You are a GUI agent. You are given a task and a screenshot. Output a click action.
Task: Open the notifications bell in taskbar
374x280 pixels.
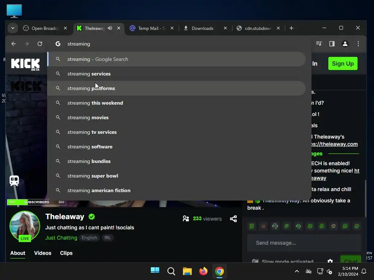click(364, 271)
